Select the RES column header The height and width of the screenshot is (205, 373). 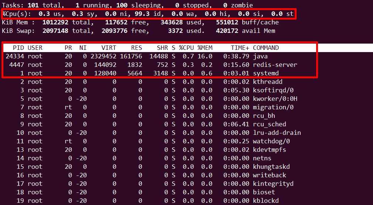click(x=137, y=48)
